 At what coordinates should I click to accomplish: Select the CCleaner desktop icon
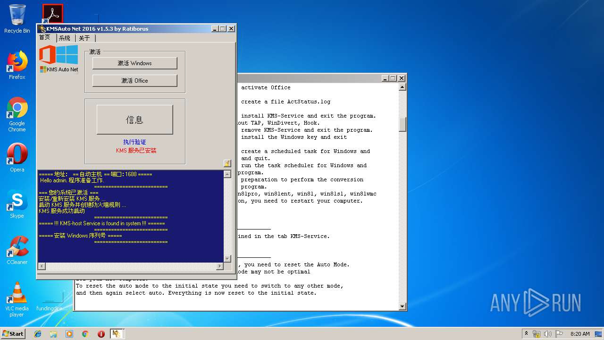(x=17, y=250)
